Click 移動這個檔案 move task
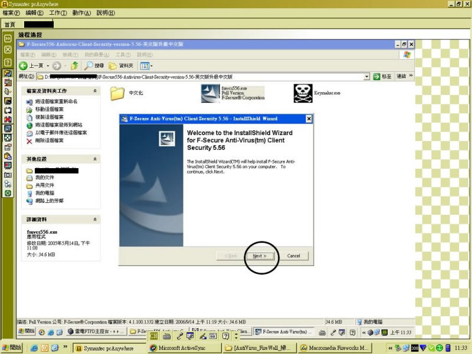Screen dimensions: 472x354 tap(45, 109)
